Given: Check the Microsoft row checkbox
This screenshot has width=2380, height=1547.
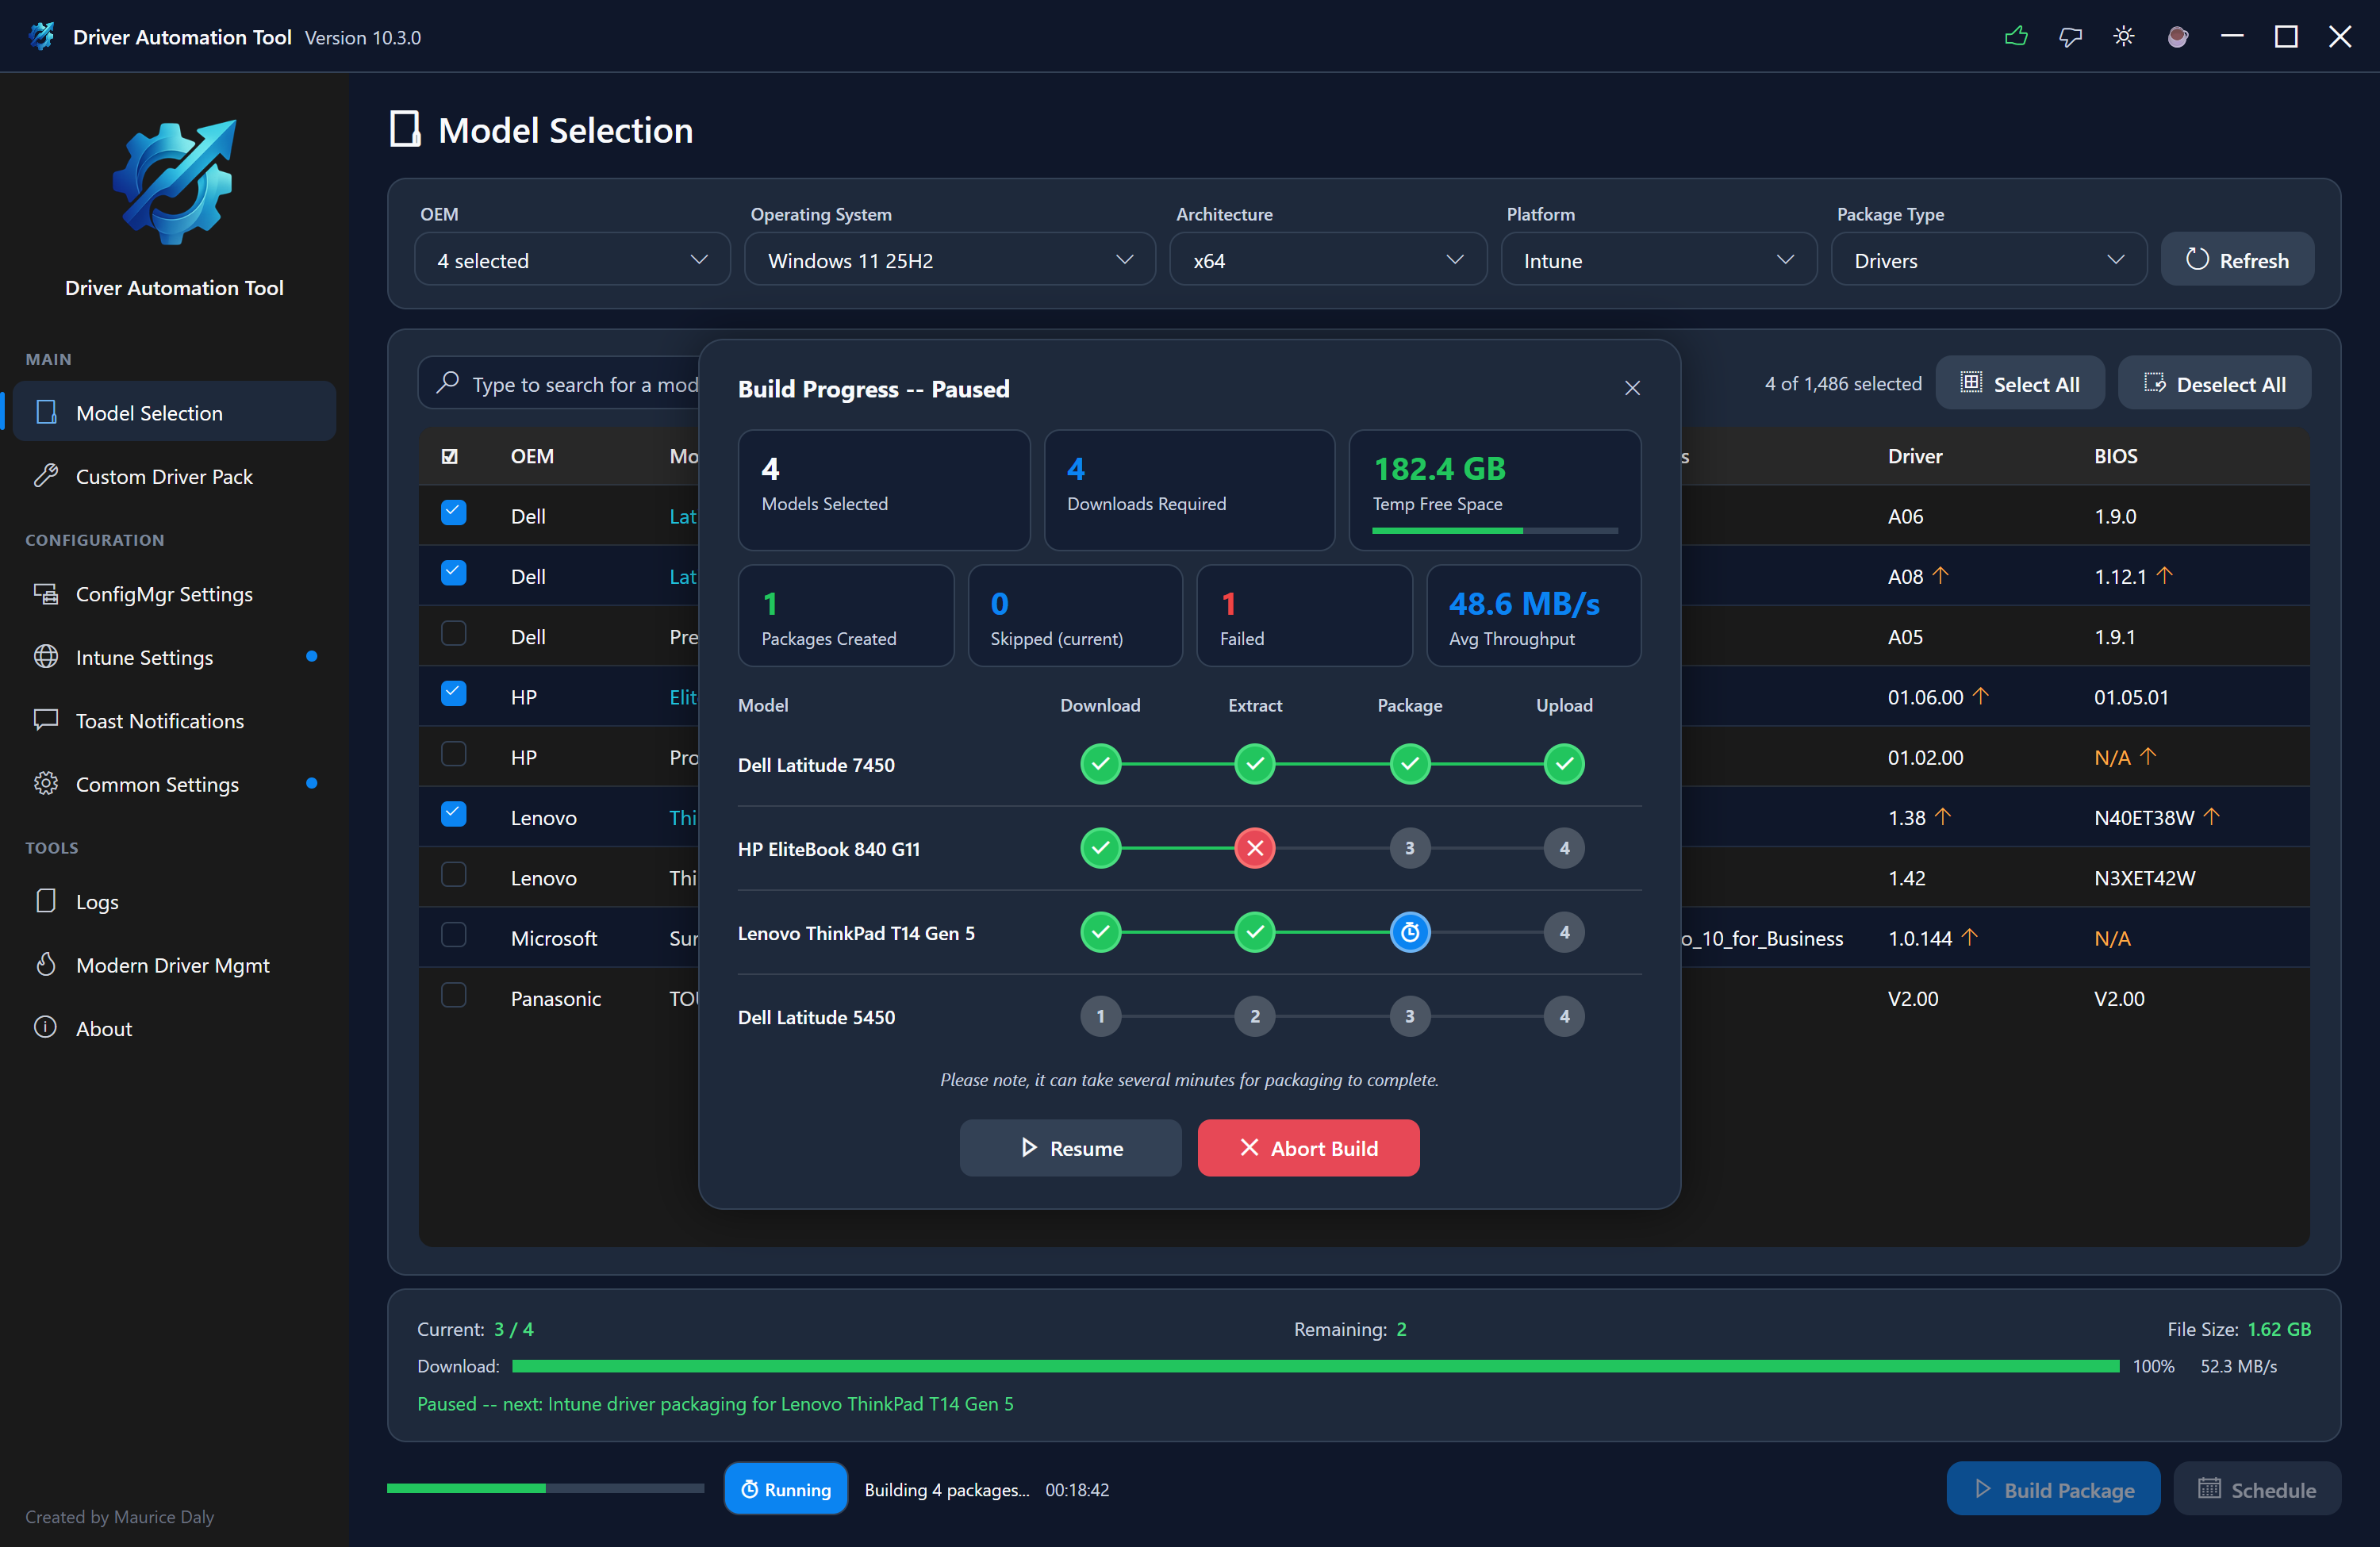Looking at the screenshot, I should pyautogui.click(x=454, y=935).
